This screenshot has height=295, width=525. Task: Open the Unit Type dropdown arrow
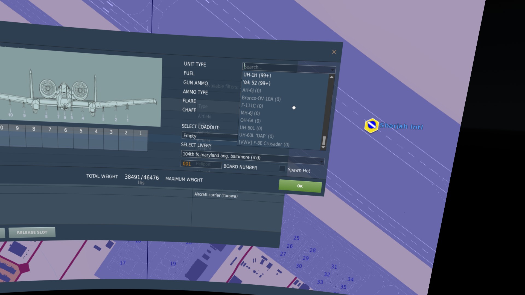332,70
